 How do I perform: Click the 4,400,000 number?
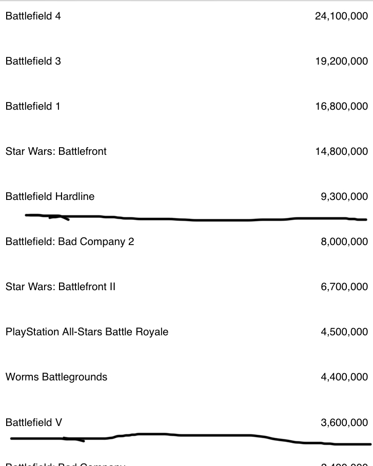pyautogui.click(x=344, y=377)
